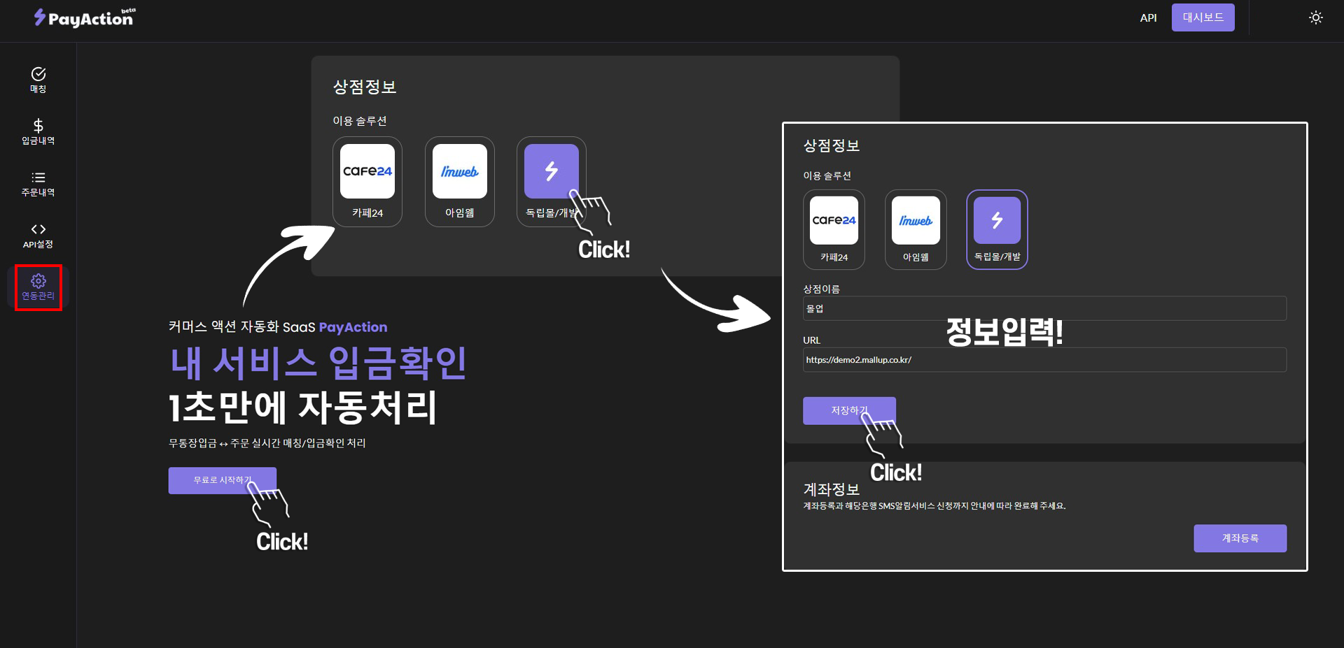Select 카페24 solution in left panel
Screen dimensions: 1344x648
pos(367,182)
